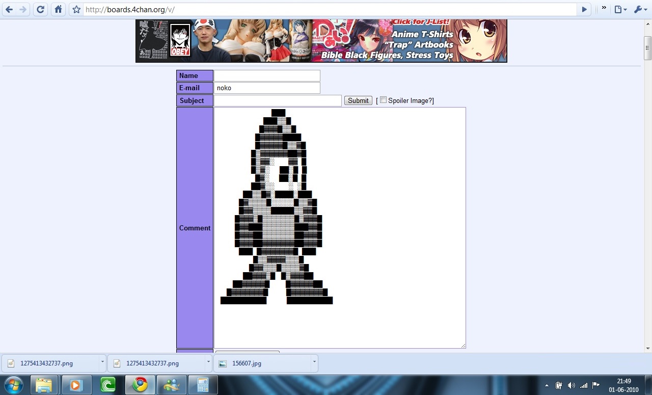Switch to Google Chrome in the taskbar
This screenshot has width=652, height=395.
pos(140,385)
